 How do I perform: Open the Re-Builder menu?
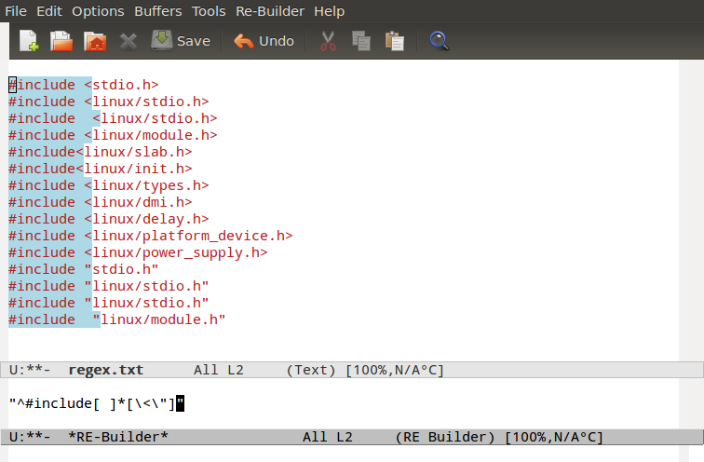click(x=270, y=11)
